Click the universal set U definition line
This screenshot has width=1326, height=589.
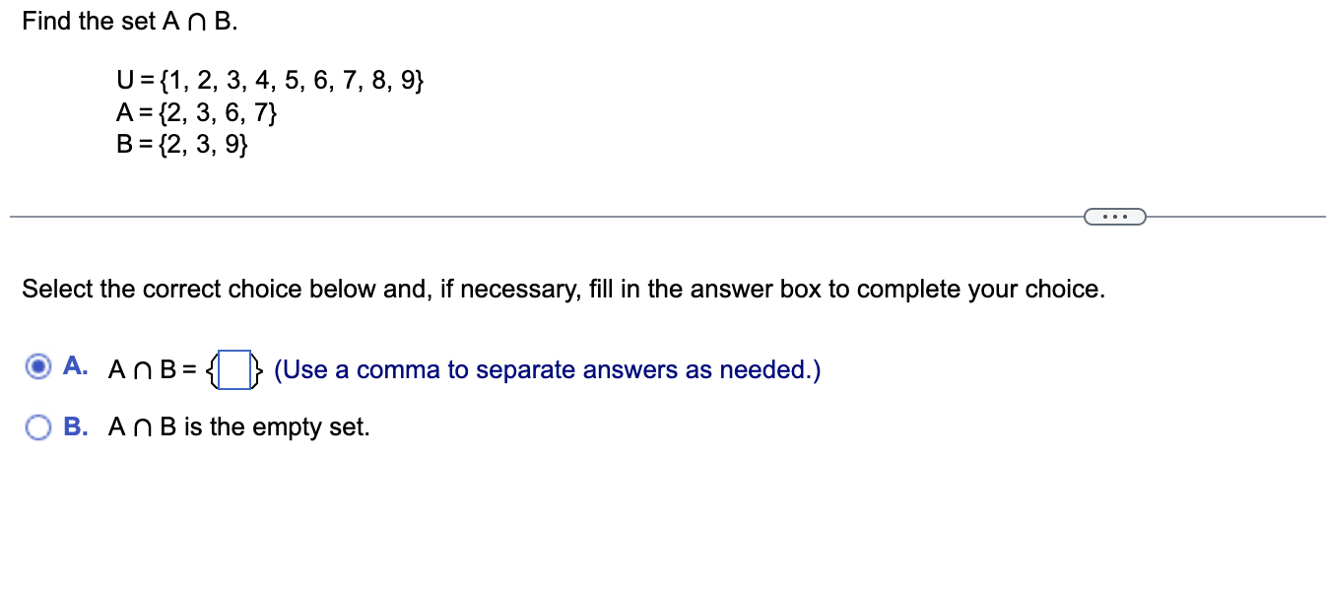tap(271, 81)
